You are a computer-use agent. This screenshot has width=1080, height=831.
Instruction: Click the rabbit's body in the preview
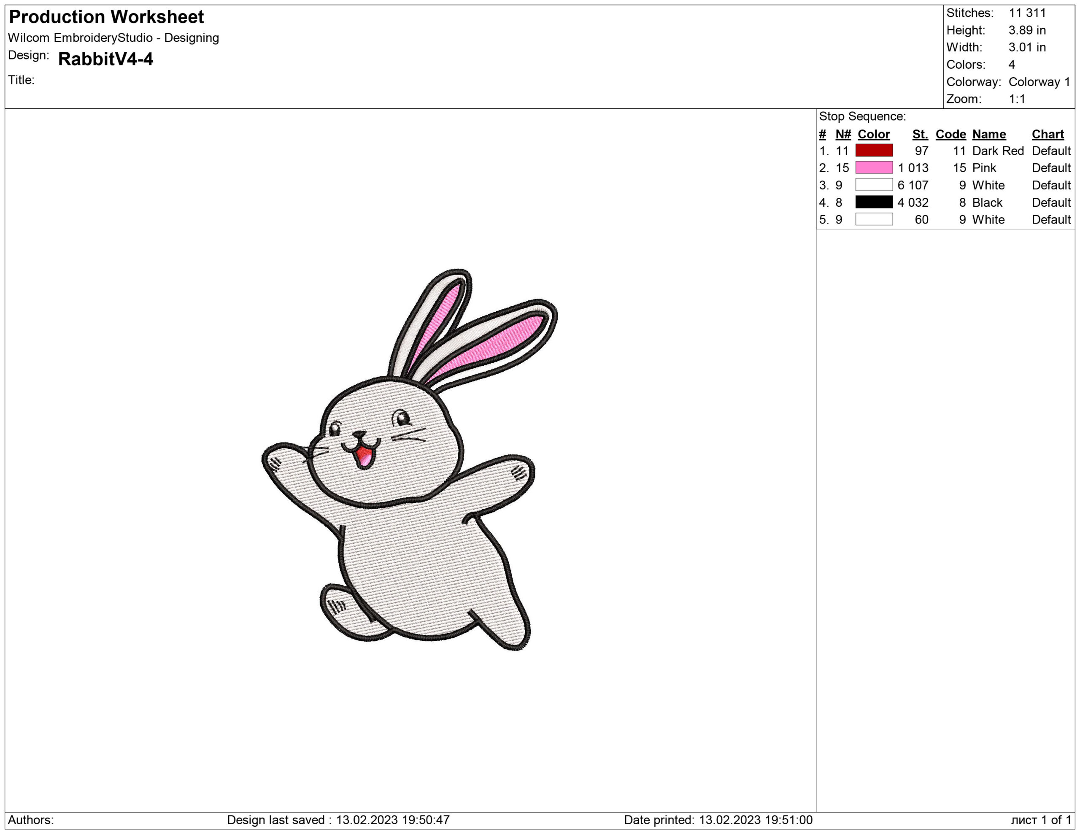tap(420, 569)
